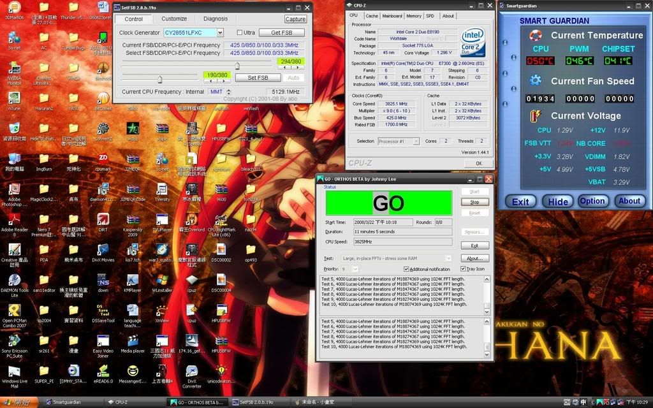Open the ORTHOS Test type dropdown
The height and width of the screenshot is (408, 653).
448,258
